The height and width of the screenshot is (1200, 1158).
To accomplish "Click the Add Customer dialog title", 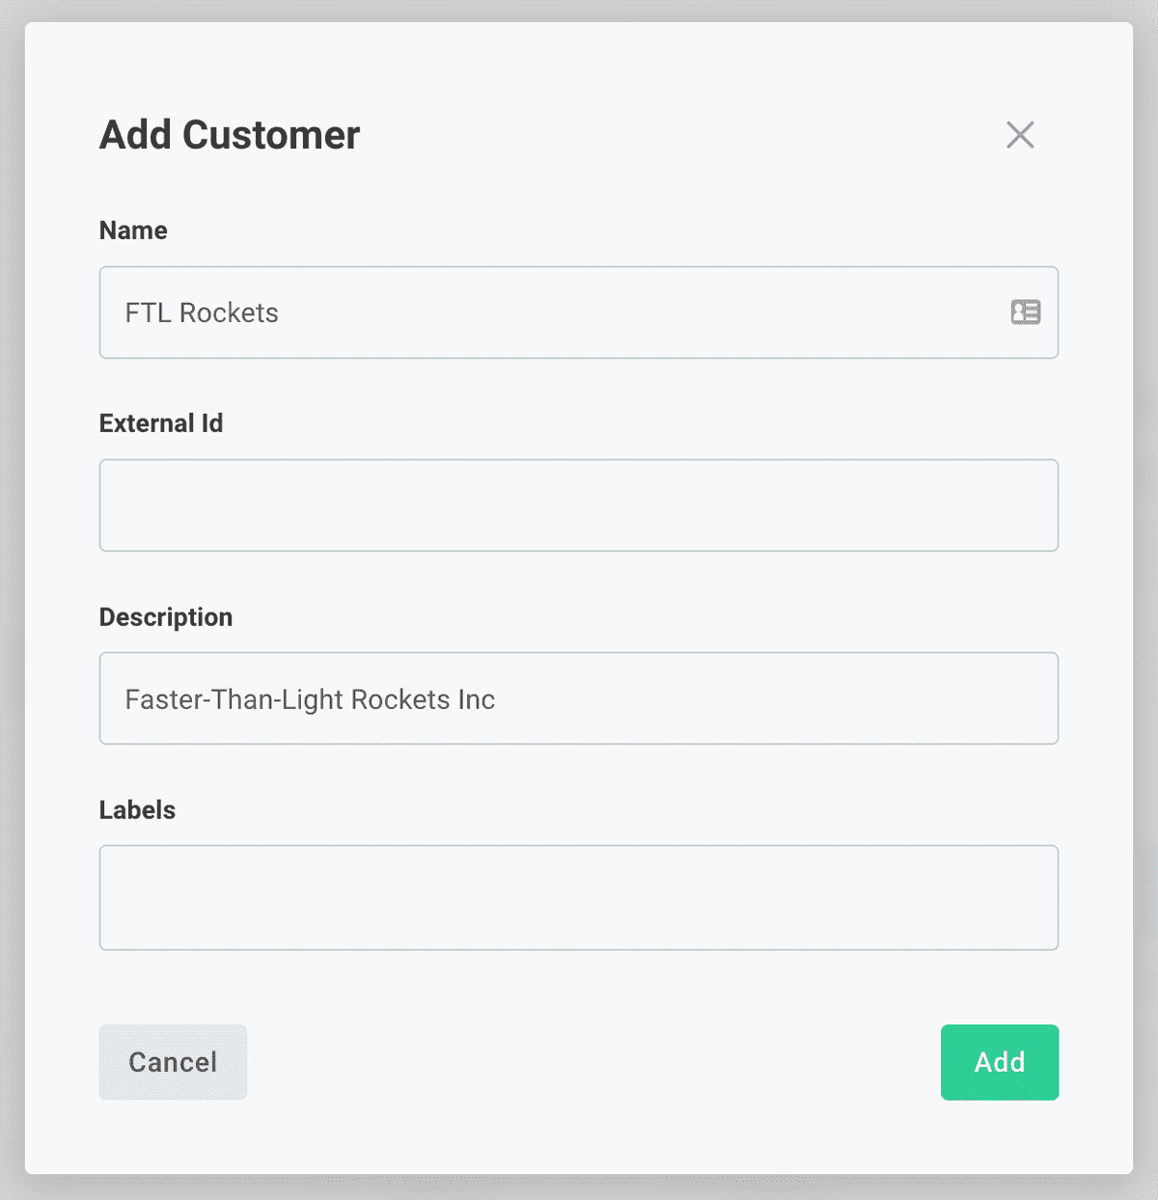I will click(x=228, y=135).
